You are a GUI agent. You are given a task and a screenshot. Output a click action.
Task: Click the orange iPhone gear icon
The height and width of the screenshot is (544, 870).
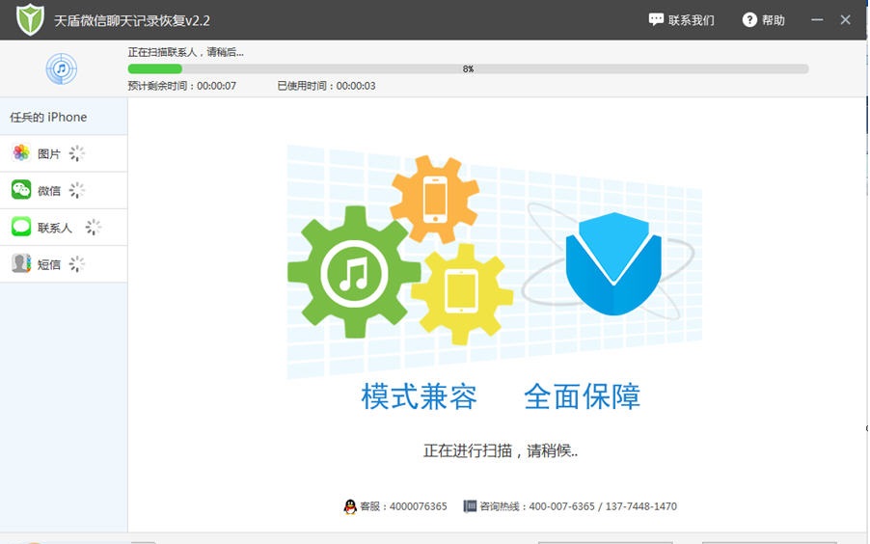(434, 199)
